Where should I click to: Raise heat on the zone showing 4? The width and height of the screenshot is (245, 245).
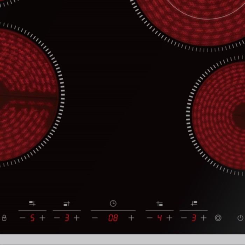tap(169, 218)
